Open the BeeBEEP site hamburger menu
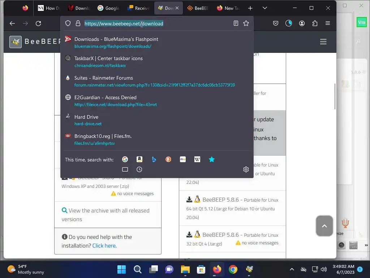This screenshot has height=278, width=370. pos(323,42)
